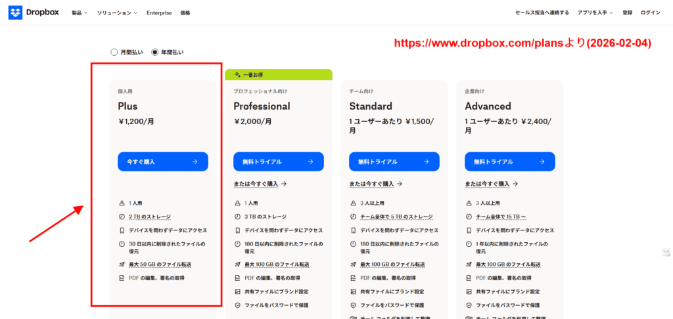Click または今すぐ購入 link under Standard

pos(375,184)
